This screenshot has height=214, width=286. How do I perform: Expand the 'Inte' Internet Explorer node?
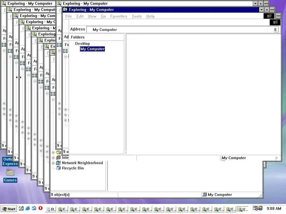[53, 158]
